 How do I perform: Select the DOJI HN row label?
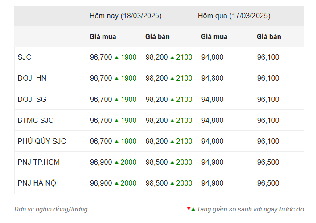(x=32, y=78)
